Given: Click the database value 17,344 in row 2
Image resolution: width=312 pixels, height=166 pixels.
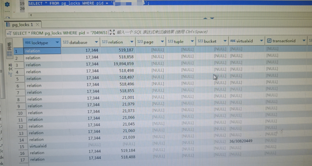Looking at the screenshot, I should pos(92,57).
